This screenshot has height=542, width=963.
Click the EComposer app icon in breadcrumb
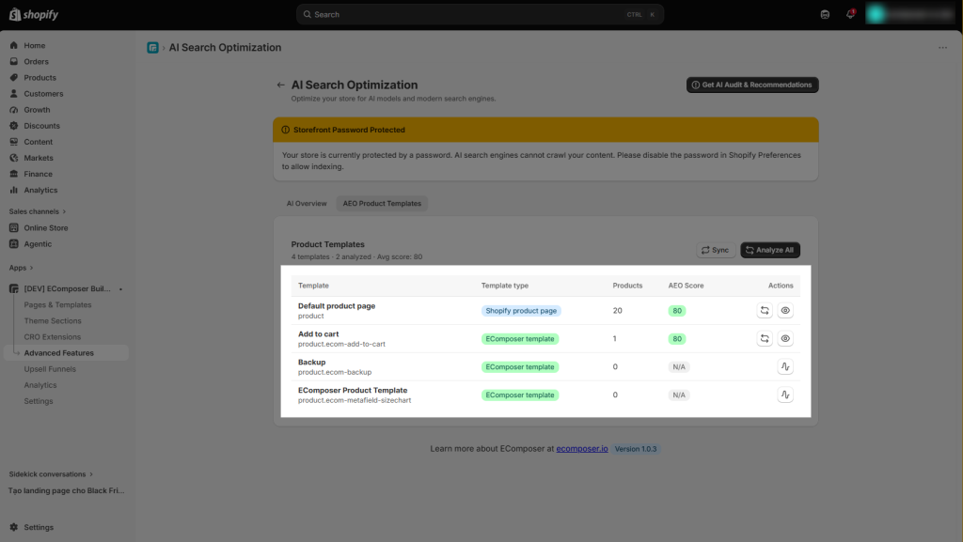152,48
